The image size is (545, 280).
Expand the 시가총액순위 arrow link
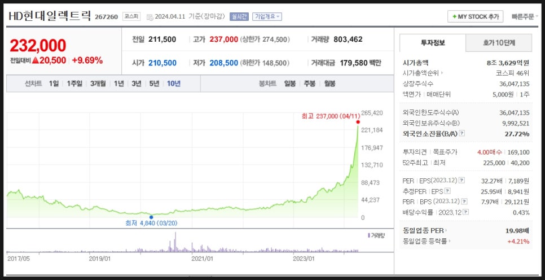(x=442, y=73)
